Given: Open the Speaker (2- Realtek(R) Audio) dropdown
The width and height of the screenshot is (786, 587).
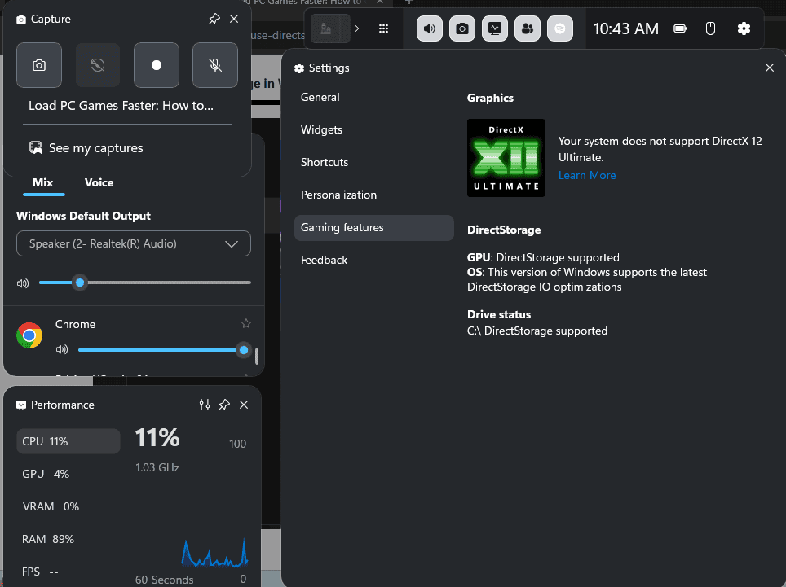Looking at the screenshot, I should [134, 243].
